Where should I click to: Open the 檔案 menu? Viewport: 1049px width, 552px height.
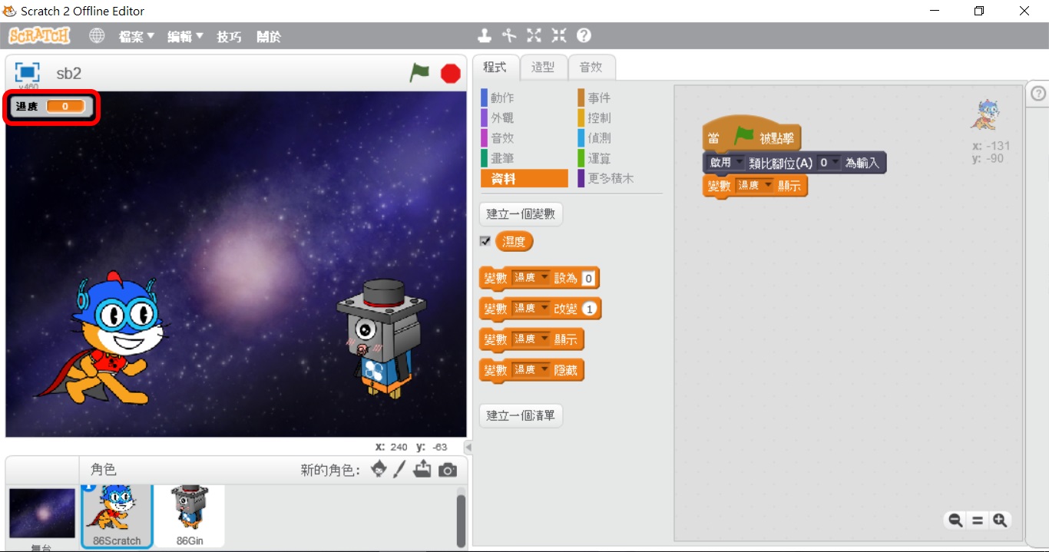(137, 36)
